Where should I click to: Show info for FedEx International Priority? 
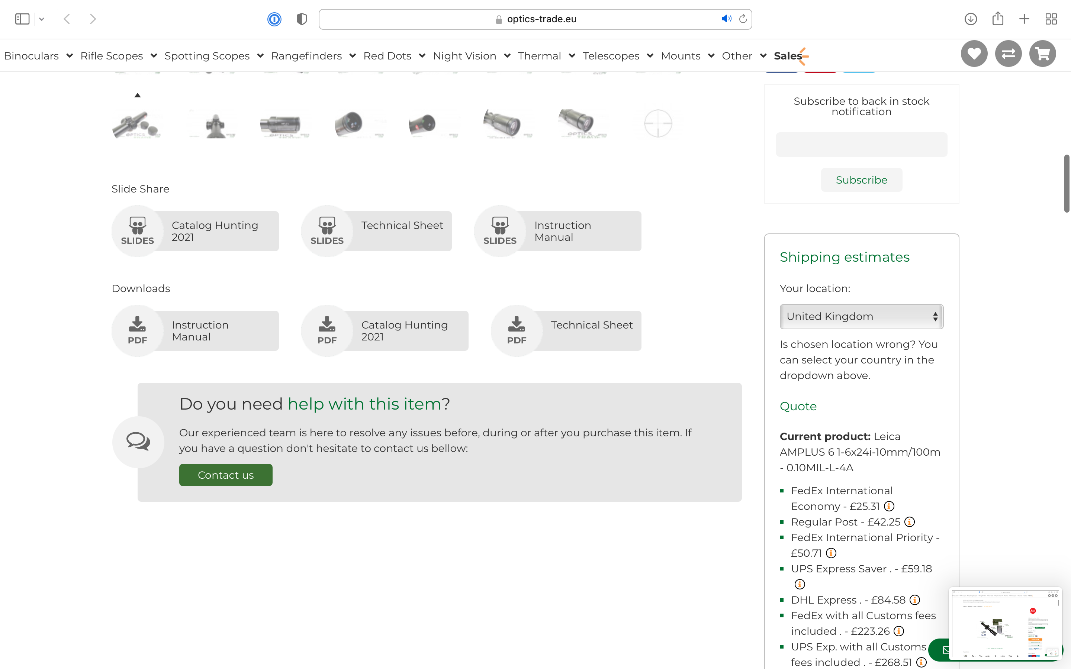tap(831, 553)
